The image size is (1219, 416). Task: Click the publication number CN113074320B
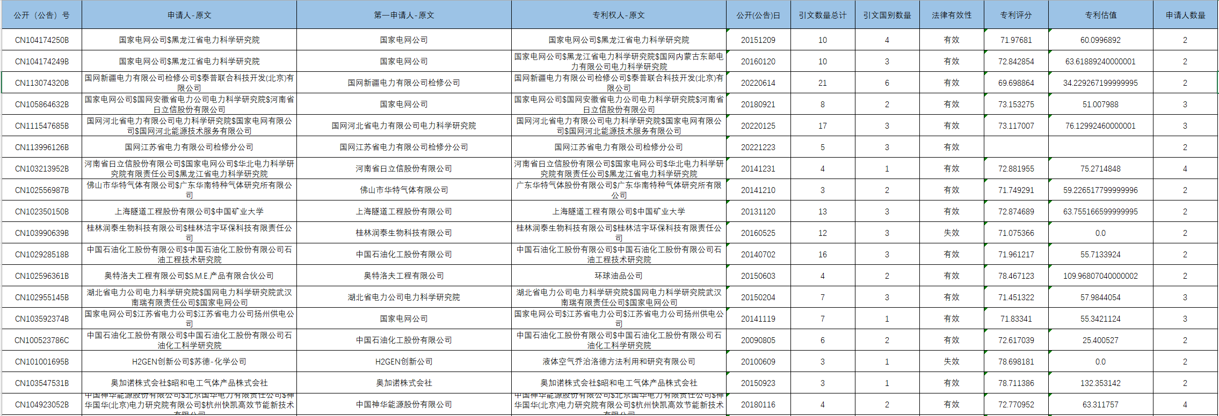pyautogui.click(x=42, y=83)
